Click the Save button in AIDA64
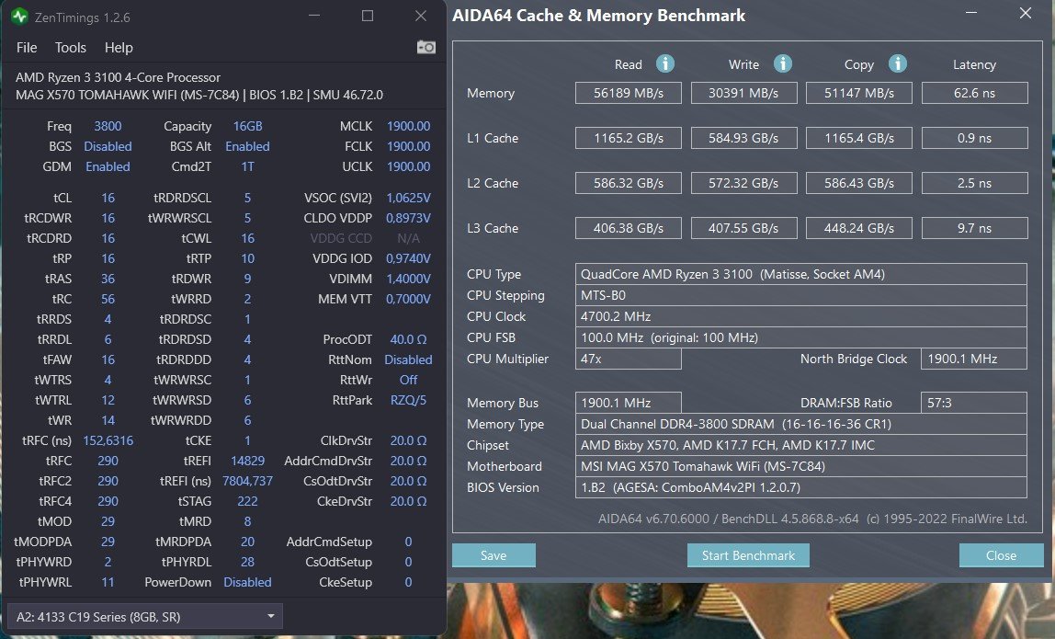The height and width of the screenshot is (639, 1055). coord(493,555)
